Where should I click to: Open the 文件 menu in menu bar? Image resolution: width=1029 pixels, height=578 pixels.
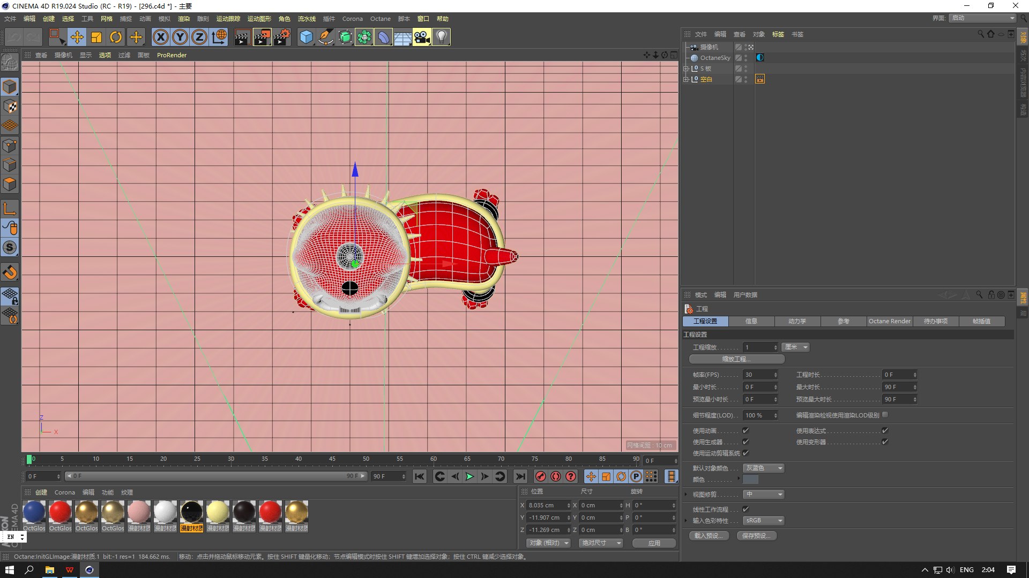click(10, 19)
